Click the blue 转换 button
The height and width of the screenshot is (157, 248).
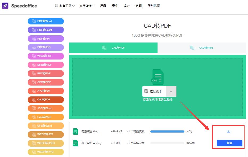click(x=229, y=143)
